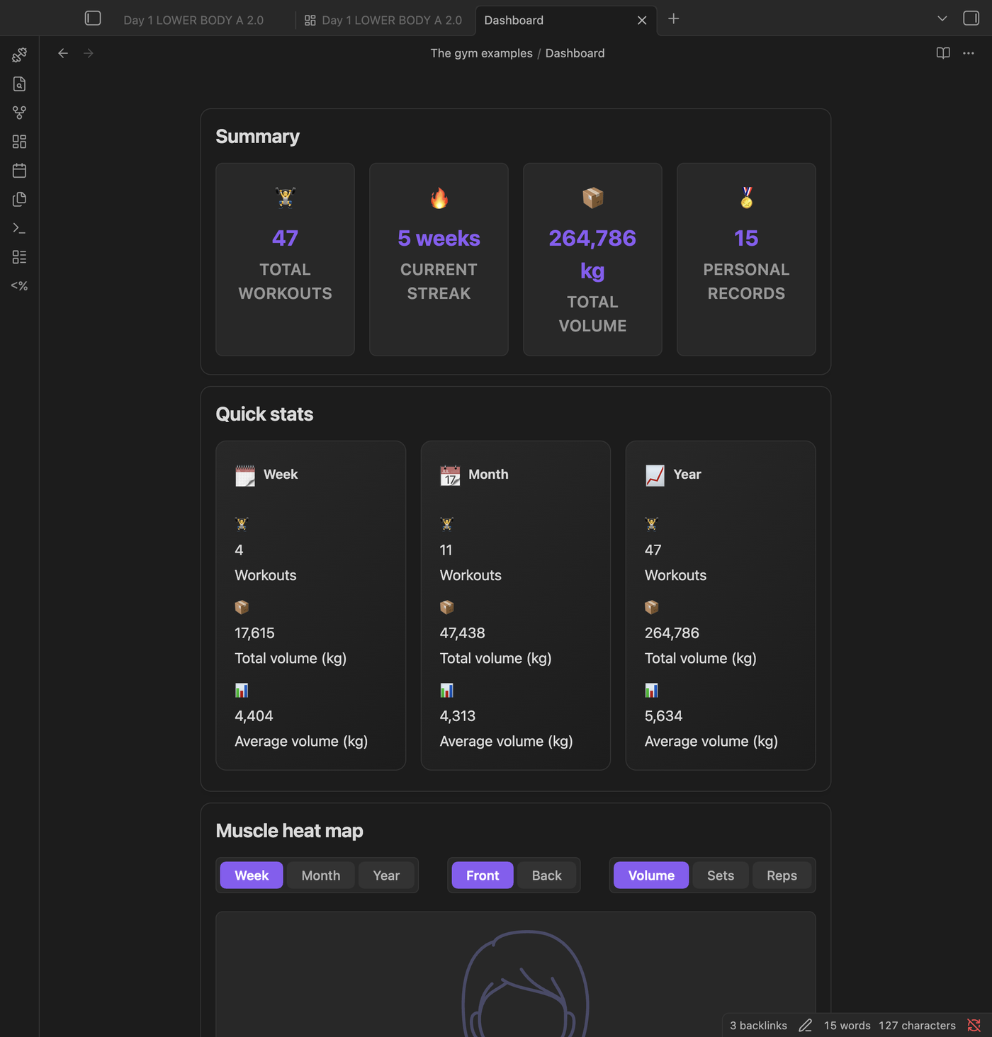This screenshot has width=992, height=1037.
Task: Select Year range for the muscle heat map
Action: (x=386, y=875)
